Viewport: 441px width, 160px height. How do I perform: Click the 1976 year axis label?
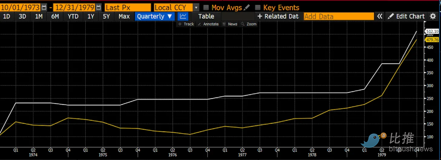pyautogui.click(x=172, y=155)
